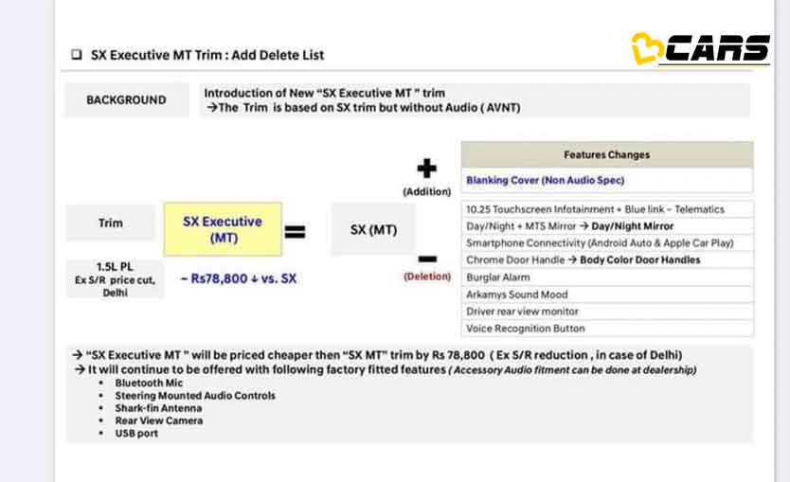Select 'Voice Recognition Button' row
790x482 pixels.
[x=607, y=329]
